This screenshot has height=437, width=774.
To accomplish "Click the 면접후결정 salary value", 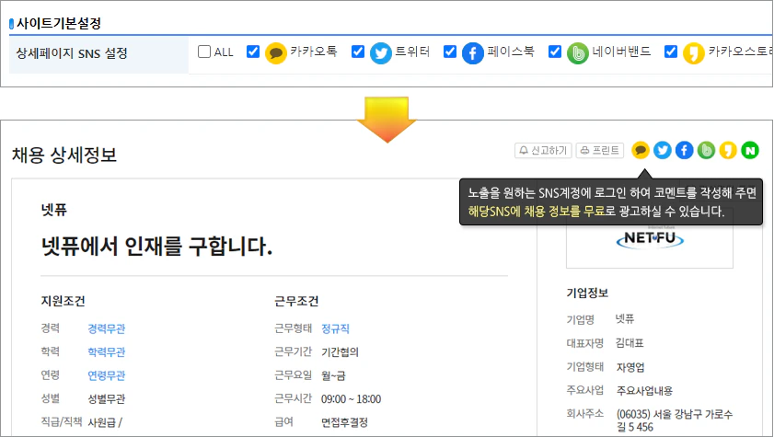I will [x=344, y=422].
